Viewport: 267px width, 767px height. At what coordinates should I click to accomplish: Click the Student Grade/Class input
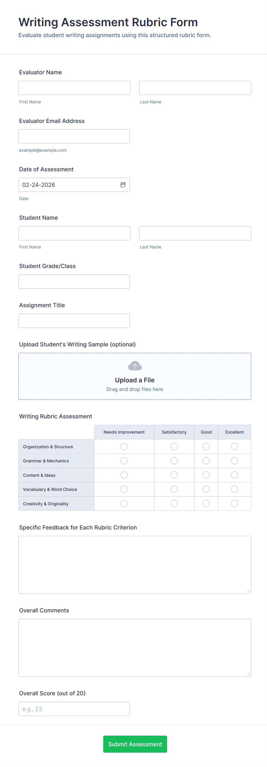(74, 282)
